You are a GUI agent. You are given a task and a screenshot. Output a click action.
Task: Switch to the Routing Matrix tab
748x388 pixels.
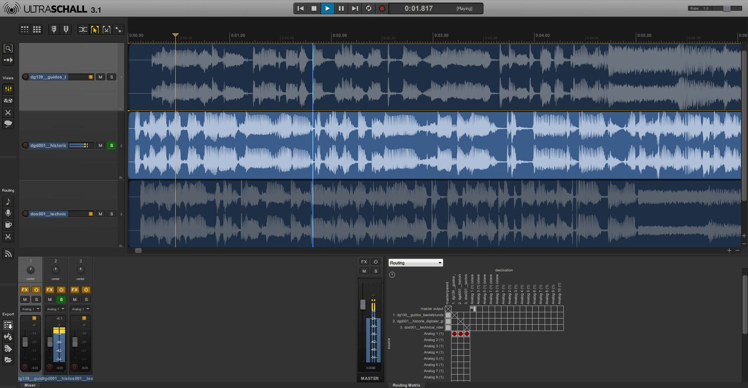[x=407, y=385]
